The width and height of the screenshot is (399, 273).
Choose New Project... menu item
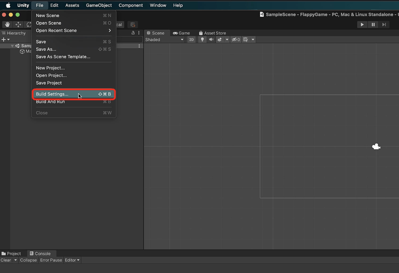click(74, 68)
